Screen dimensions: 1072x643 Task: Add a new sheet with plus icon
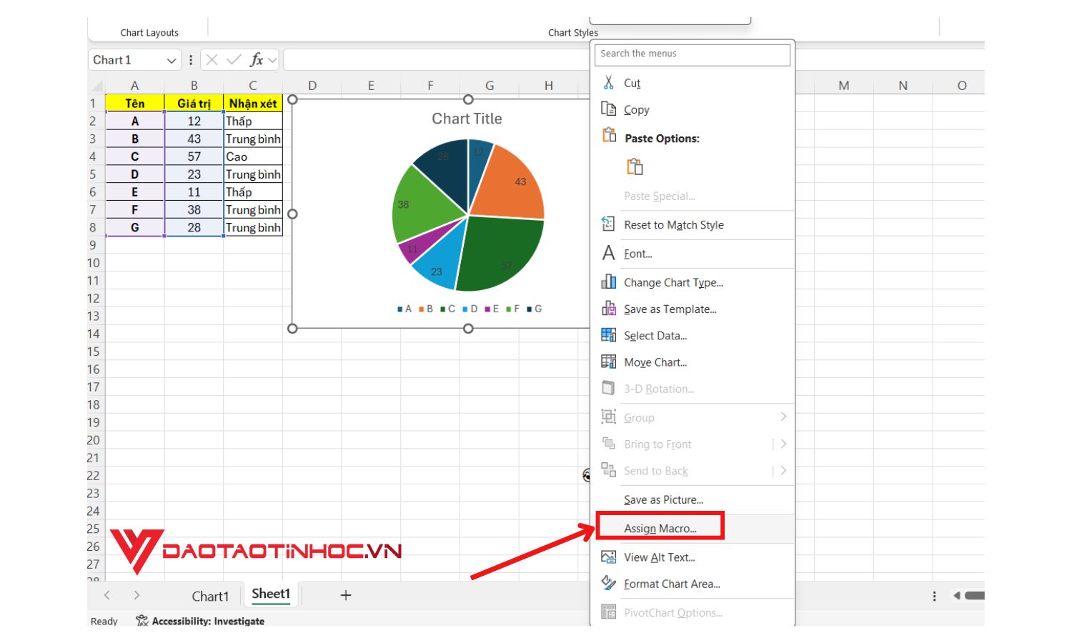coord(346,595)
